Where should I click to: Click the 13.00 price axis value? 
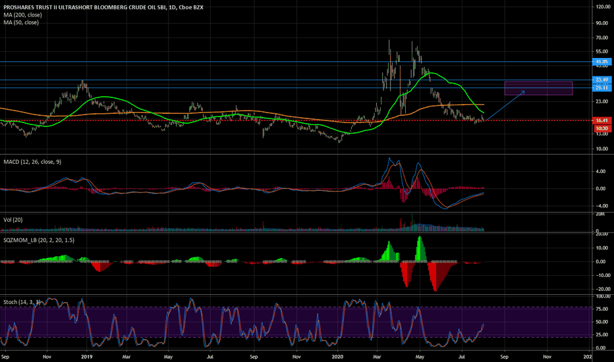click(x=602, y=134)
